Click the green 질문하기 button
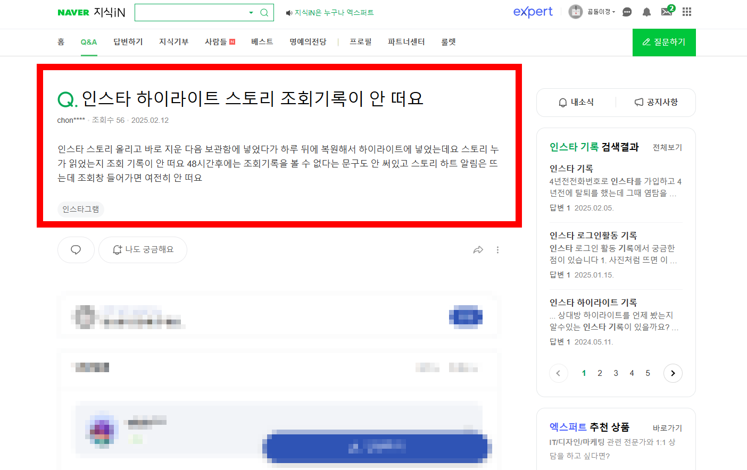Image resolution: width=747 pixels, height=470 pixels. [x=664, y=43]
